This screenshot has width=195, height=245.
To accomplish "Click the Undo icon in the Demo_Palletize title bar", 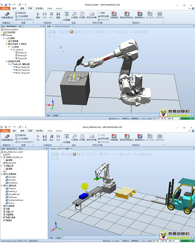I will [9, 127].
